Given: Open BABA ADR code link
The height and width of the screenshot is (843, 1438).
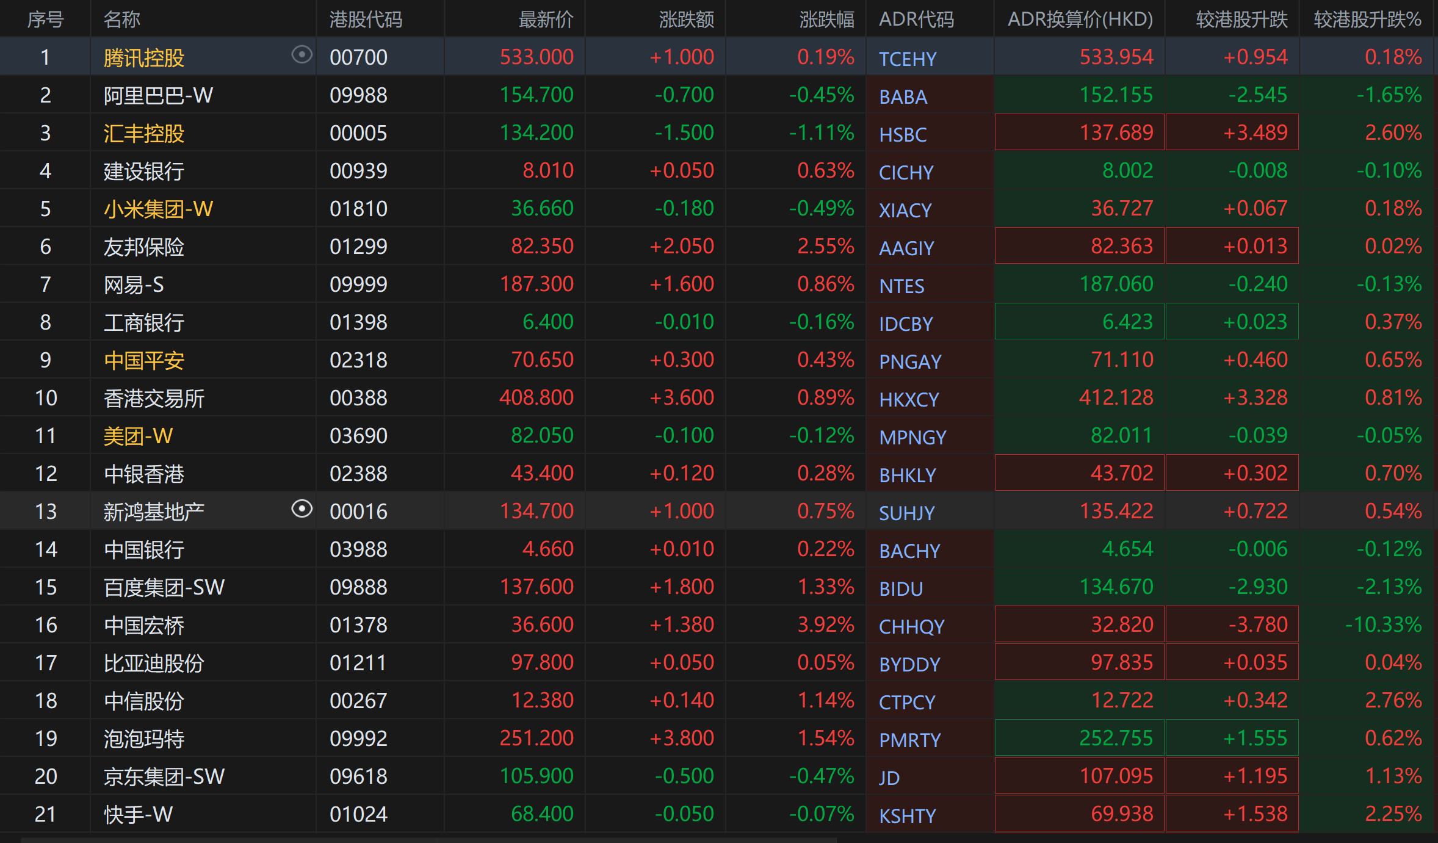Looking at the screenshot, I should 903,96.
